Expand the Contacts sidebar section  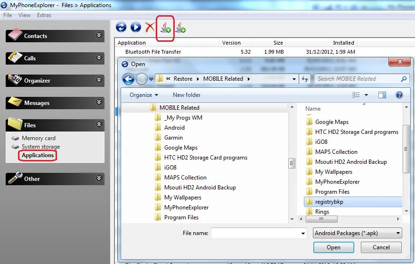(99, 35)
